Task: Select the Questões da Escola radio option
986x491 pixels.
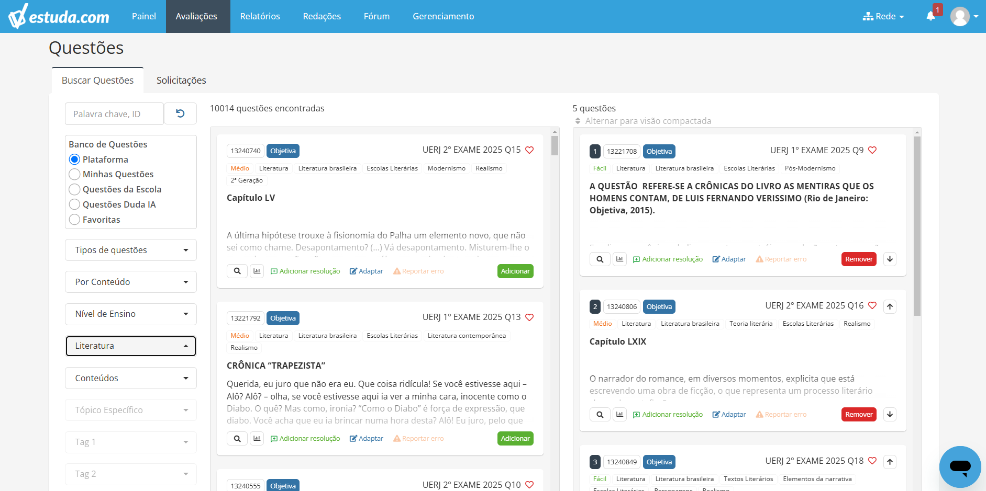Action: point(74,189)
